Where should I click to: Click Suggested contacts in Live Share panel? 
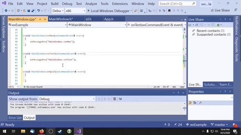point(212,34)
